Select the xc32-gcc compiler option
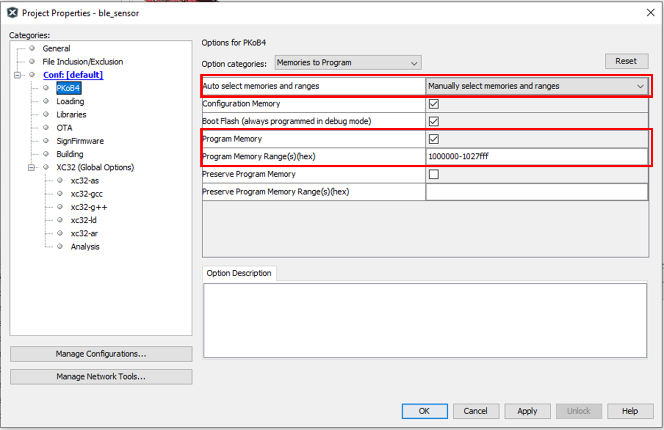Viewport: 664px width, 430px height. (87, 194)
